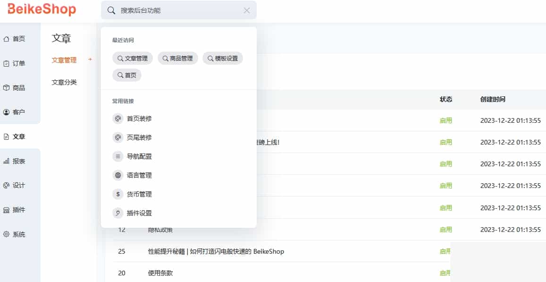This screenshot has width=546, height=282.
Task: Click the 最近访问 section label
Action: (x=123, y=40)
